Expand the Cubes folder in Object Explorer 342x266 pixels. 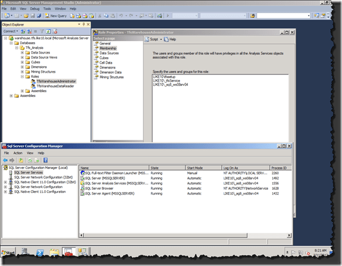point(22,62)
